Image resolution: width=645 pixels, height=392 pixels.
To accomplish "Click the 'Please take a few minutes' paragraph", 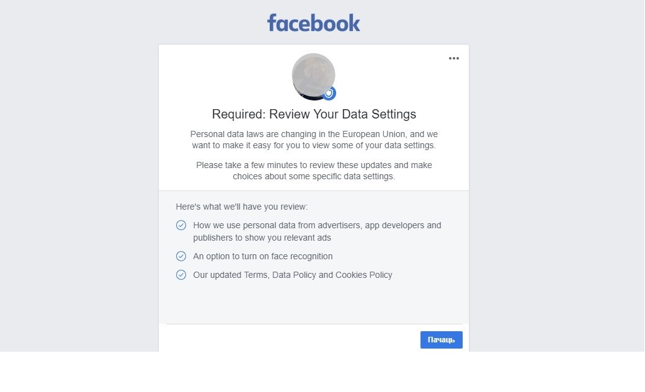I will pyautogui.click(x=314, y=171).
